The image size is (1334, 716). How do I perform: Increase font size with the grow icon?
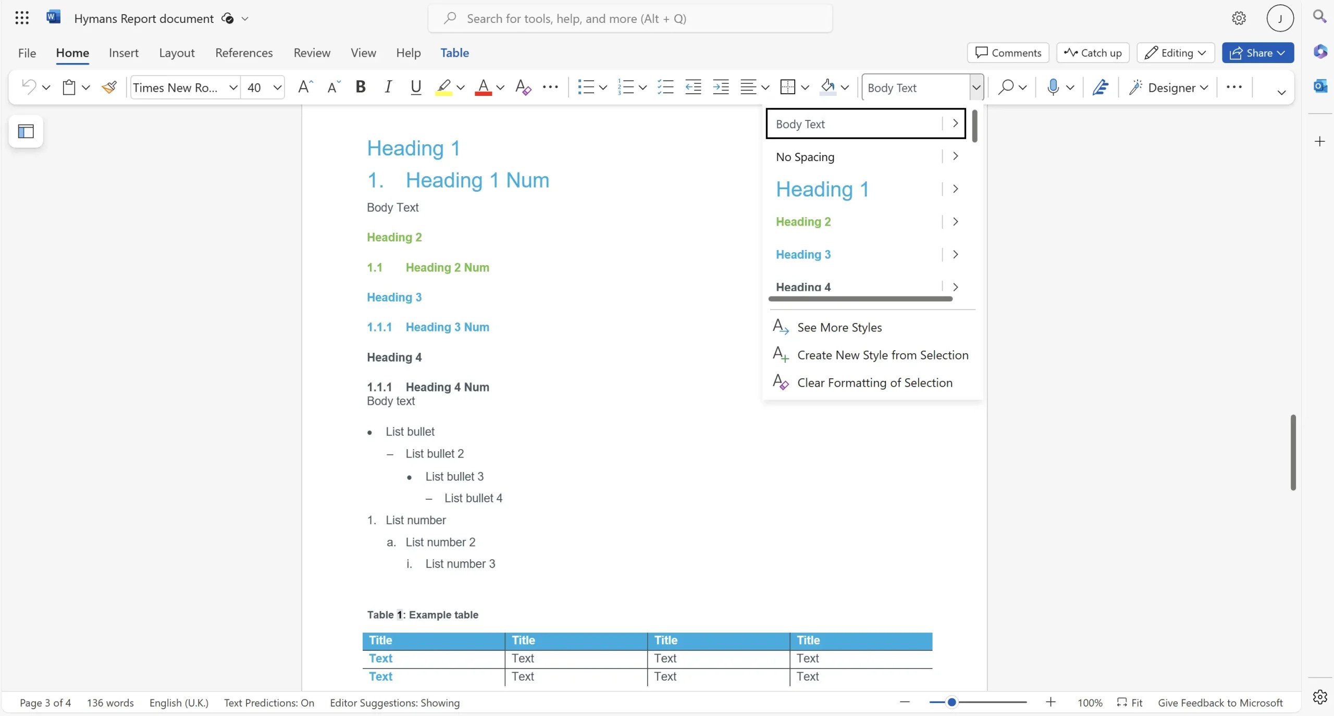tap(305, 87)
